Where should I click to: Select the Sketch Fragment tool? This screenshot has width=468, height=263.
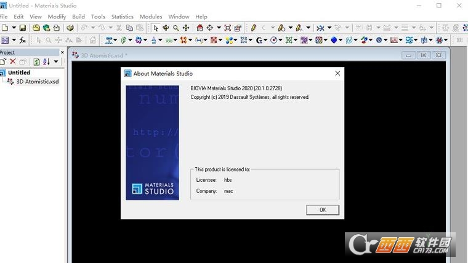[299, 28]
